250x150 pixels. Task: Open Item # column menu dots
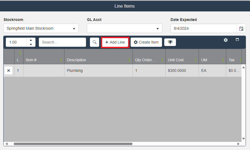tap(61, 60)
